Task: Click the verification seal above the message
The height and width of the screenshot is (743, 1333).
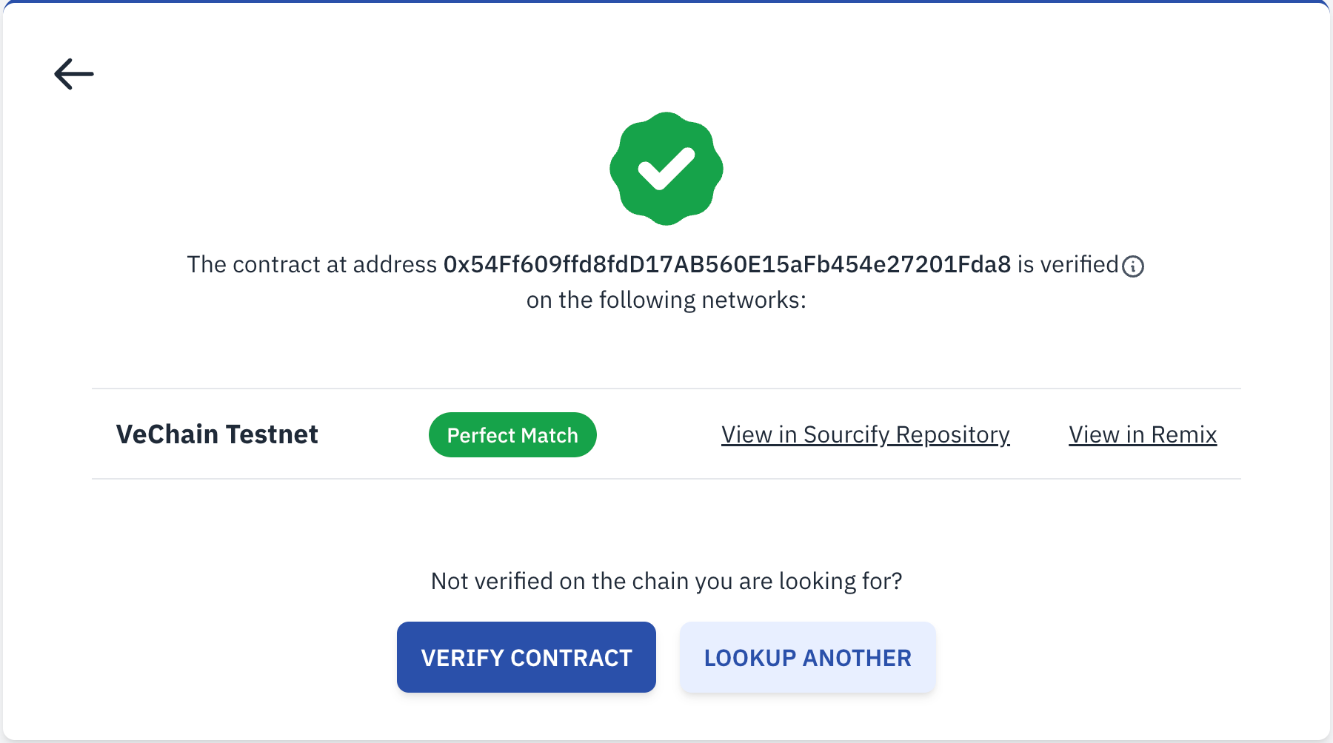Action: pyautogui.click(x=666, y=168)
